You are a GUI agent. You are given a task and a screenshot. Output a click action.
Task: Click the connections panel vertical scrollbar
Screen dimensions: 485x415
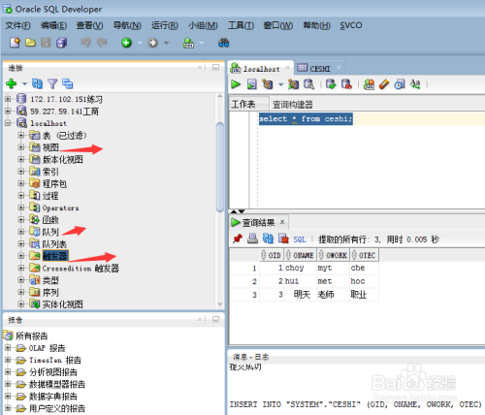(x=220, y=167)
